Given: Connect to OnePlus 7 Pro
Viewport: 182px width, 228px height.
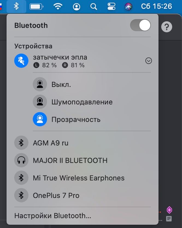Looking at the screenshot, I should tap(83, 195).
